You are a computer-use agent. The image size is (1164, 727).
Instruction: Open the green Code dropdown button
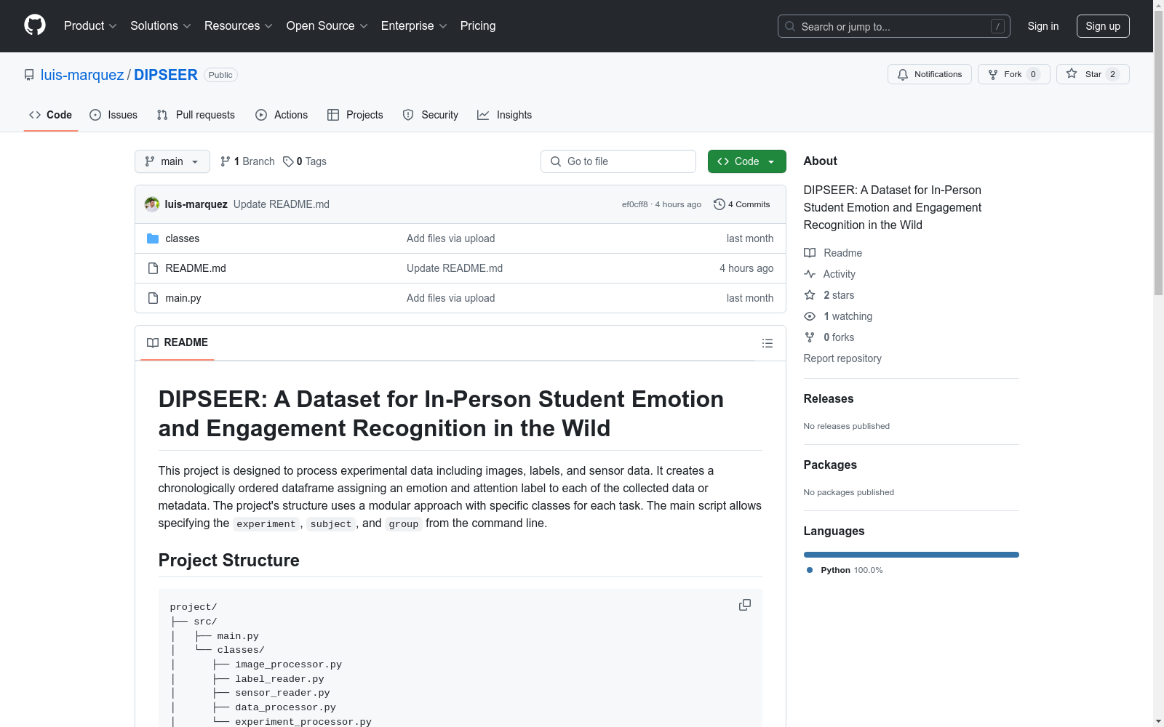[746, 161]
